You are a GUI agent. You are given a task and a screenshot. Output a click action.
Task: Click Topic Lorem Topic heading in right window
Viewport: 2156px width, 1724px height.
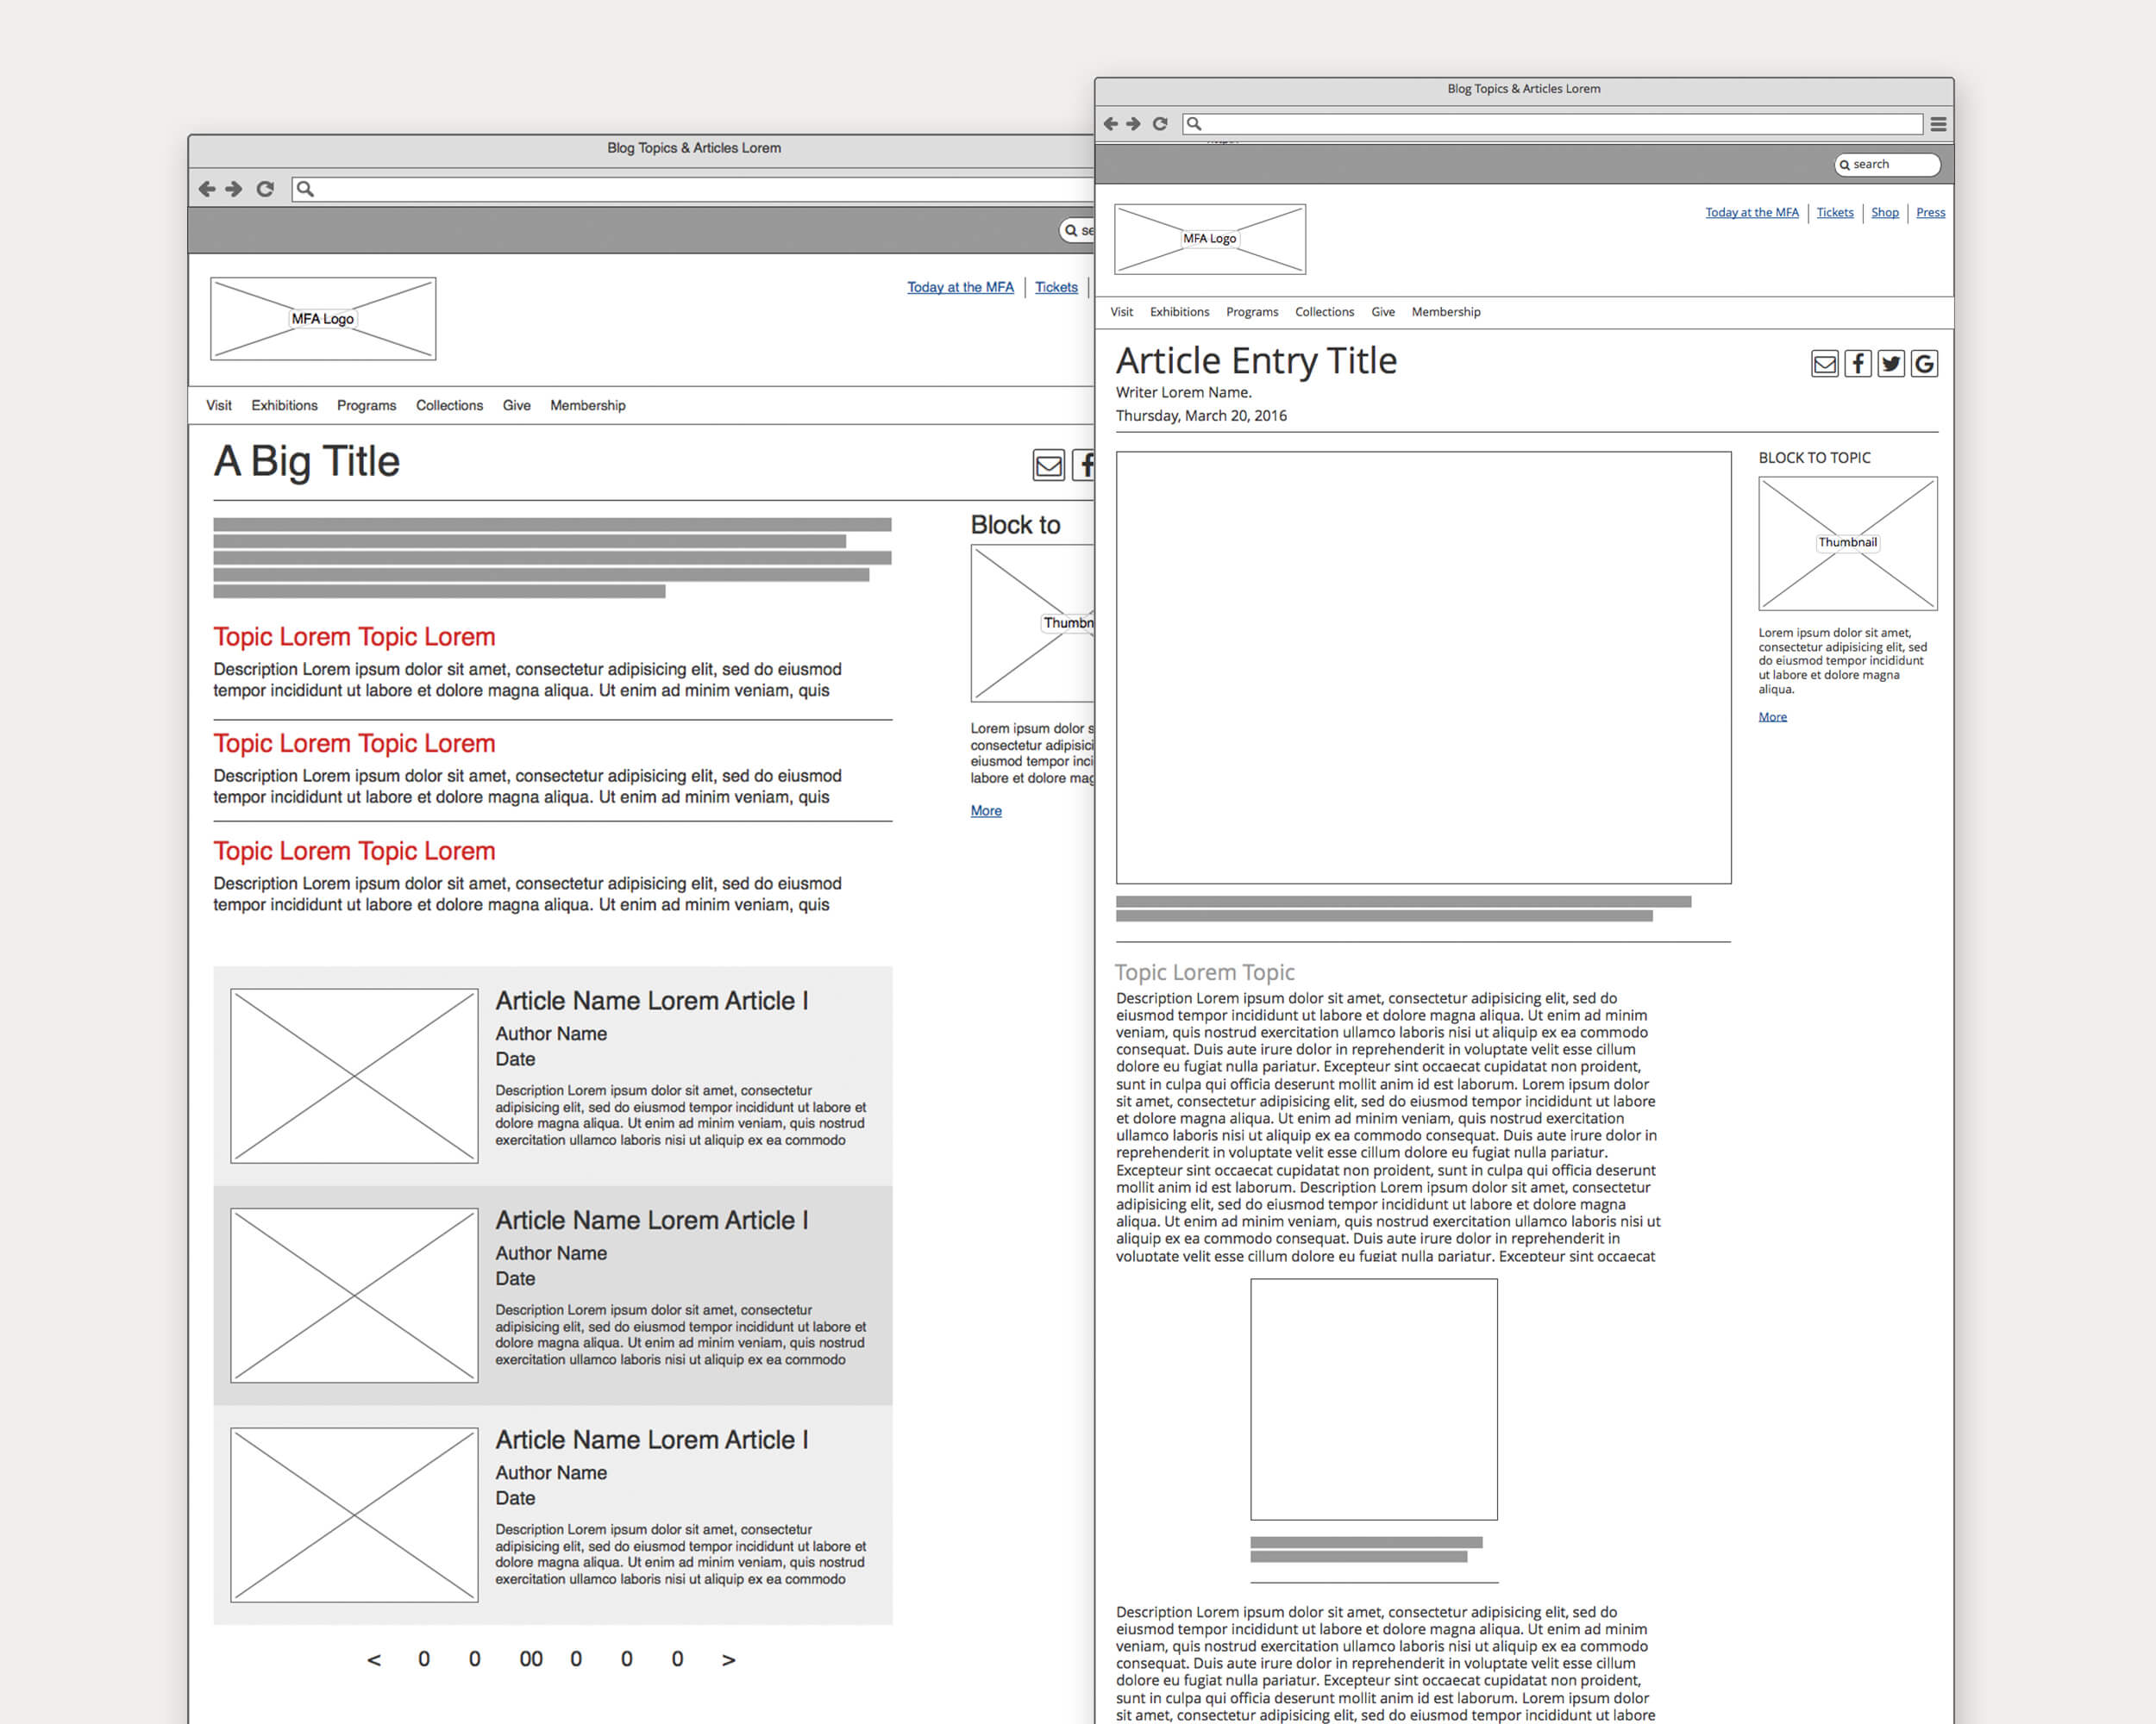point(1204,971)
